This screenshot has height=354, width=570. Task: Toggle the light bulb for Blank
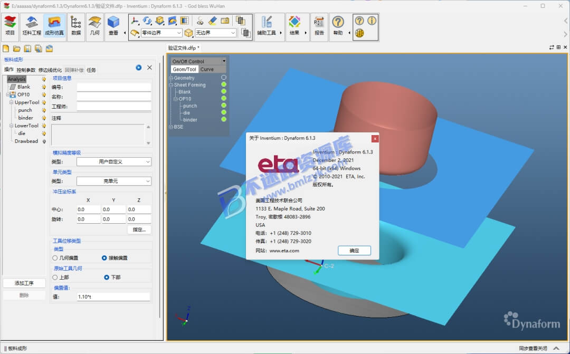44,87
